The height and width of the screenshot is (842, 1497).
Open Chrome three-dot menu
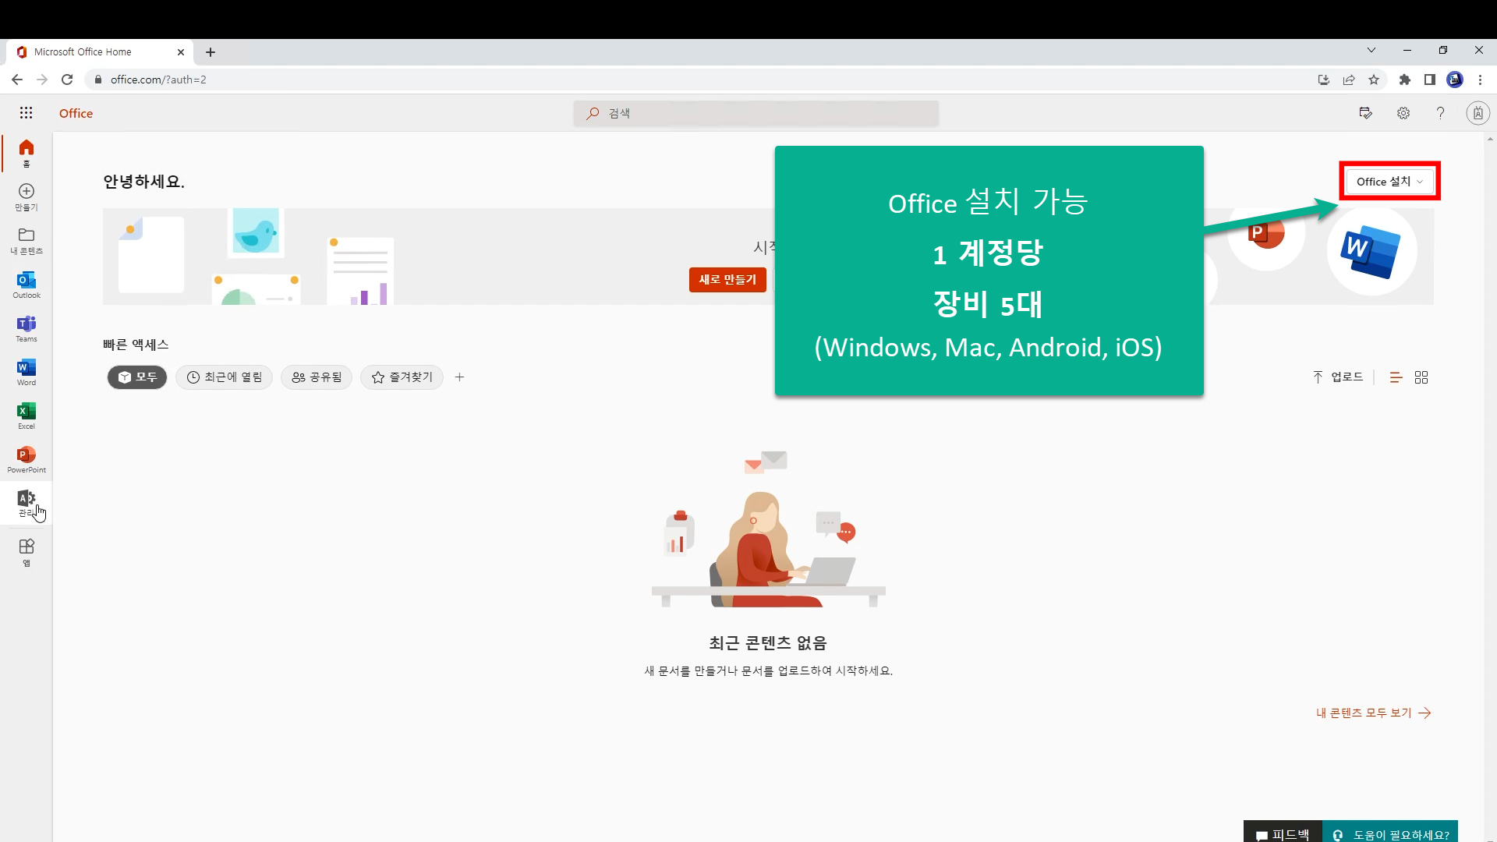pos(1480,80)
